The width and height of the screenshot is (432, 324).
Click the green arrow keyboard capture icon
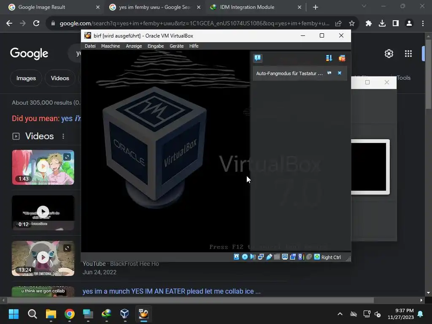[317, 257]
